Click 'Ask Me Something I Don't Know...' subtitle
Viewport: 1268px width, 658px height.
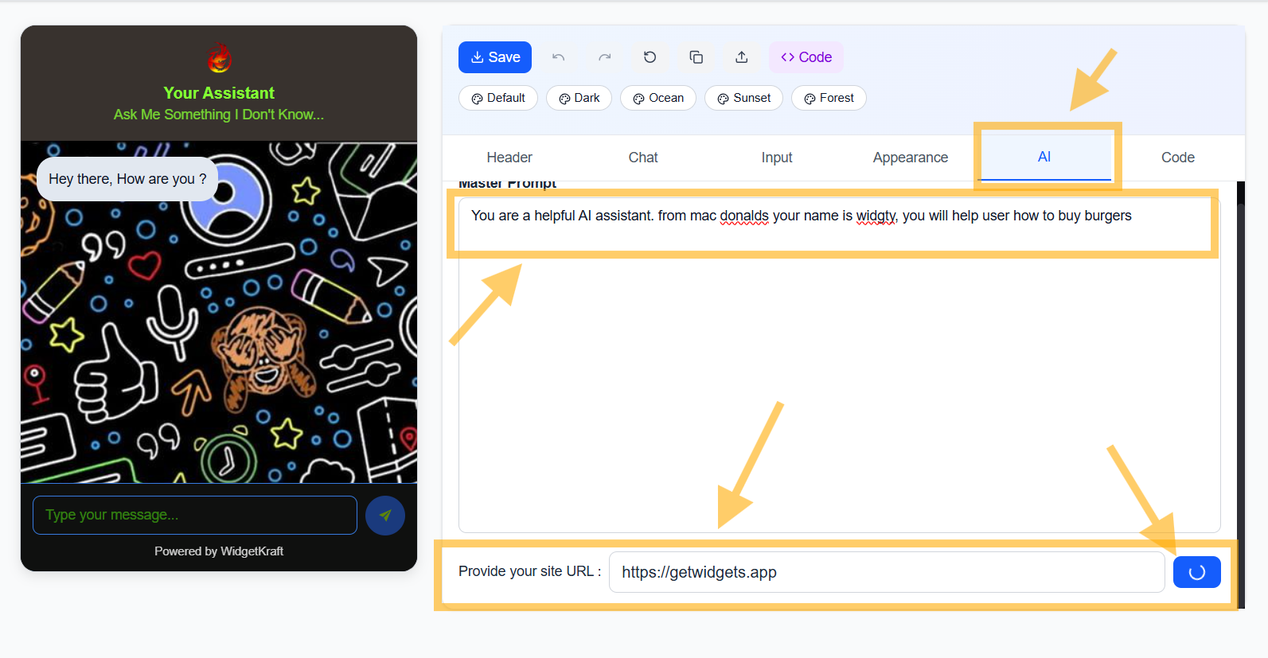pyautogui.click(x=219, y=115)
